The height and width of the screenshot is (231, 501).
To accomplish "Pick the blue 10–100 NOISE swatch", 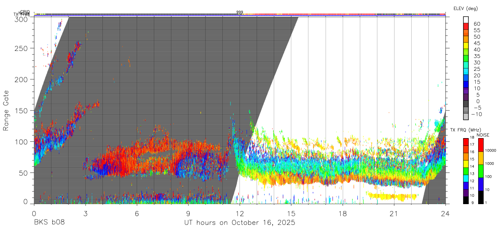I will pyautogui.click(x=481, y=184).
